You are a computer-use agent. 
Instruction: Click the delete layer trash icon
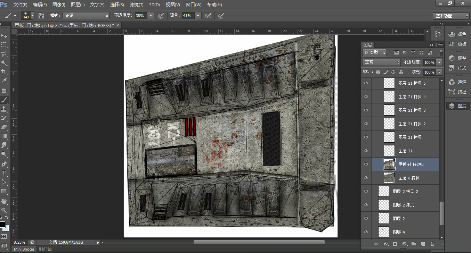432,244
